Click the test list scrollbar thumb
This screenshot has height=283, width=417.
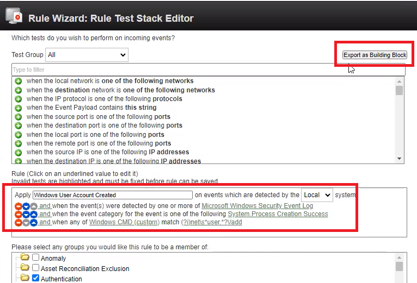click(399, 91)
